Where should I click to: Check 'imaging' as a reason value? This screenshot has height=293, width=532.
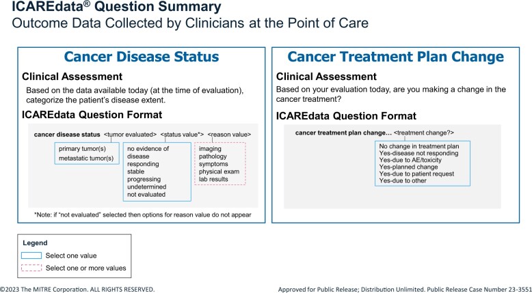(x=210, y=149)
